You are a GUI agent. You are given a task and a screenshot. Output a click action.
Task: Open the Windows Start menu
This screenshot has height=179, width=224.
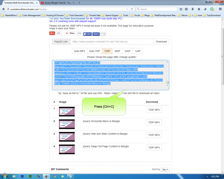tap(4, 176)
